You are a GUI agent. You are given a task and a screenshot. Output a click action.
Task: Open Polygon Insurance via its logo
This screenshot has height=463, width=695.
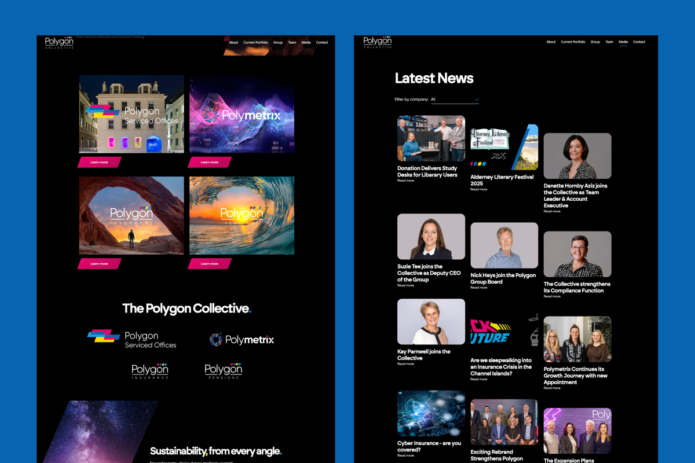coord(150,370)
